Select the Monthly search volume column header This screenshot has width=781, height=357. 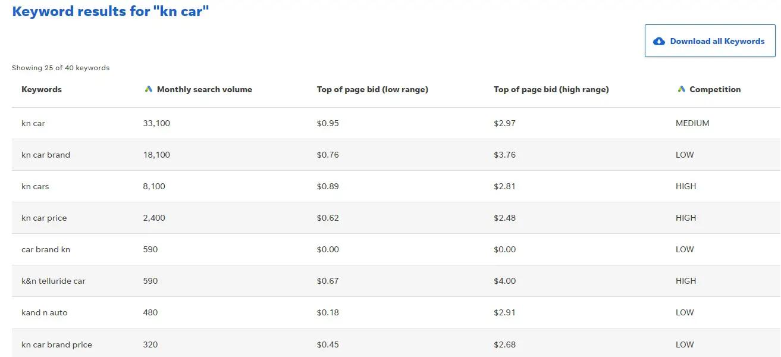[x=205, y=89]
